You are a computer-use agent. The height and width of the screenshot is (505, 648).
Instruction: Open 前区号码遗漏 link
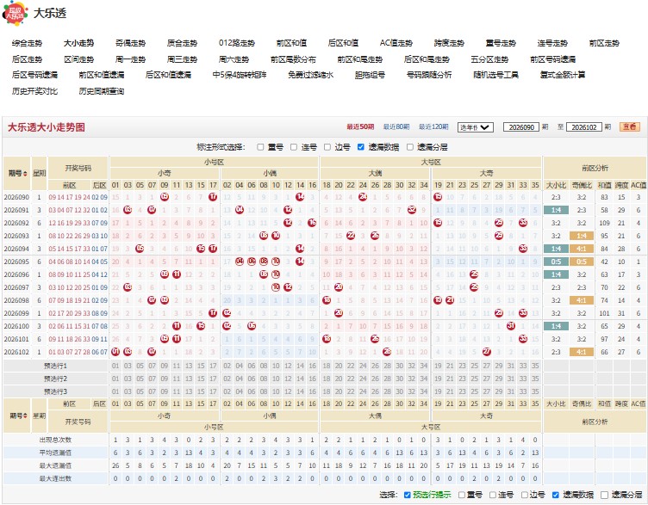point(552,59)
